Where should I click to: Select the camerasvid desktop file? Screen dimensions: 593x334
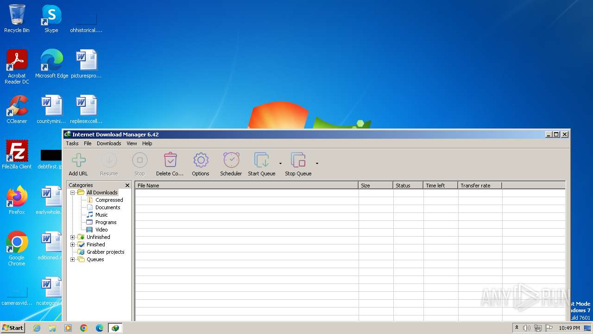pyautogui.click(x=17, y=295)
